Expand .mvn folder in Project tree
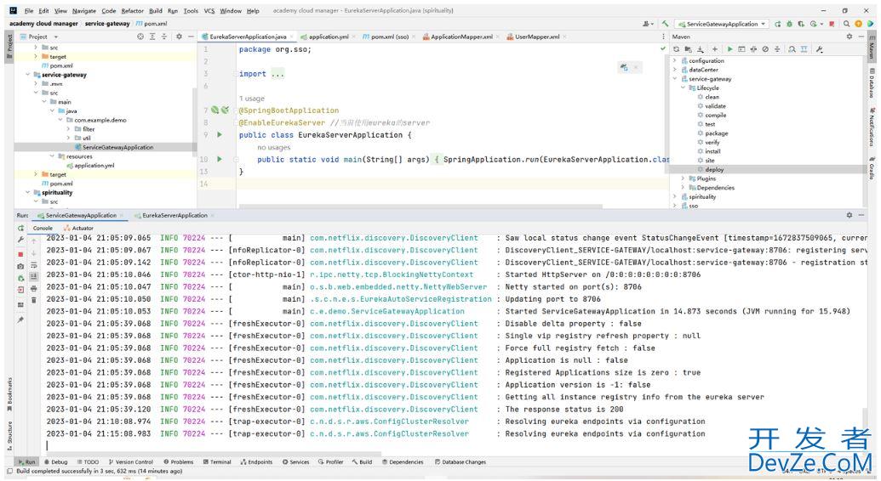 pos(36,83)
